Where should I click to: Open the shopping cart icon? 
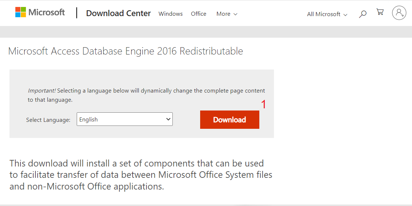click(380, 12)
